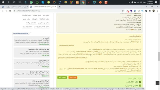This screenshot has height=90, width=160.
Task: Open Task View on the taskbar
Action: (19, 2)
